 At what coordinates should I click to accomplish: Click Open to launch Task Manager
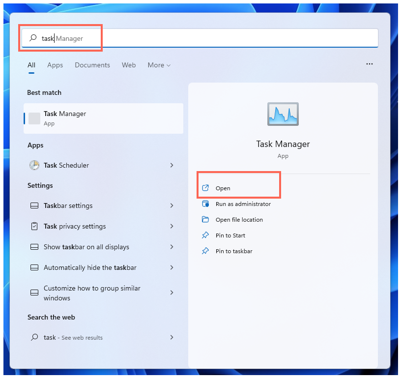pos(223,188)
